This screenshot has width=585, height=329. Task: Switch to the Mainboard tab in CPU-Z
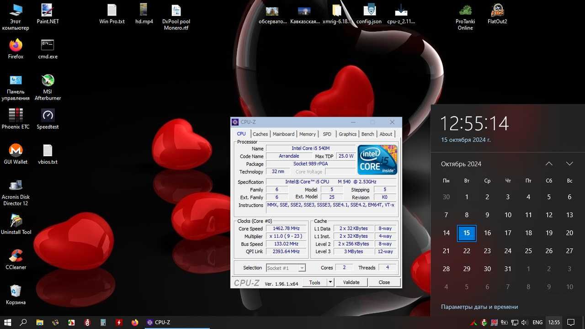click(x=283, y=134)
